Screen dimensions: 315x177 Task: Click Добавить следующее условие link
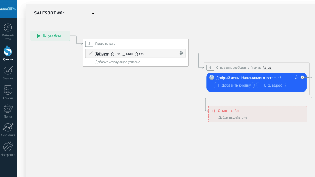[117, 62]
